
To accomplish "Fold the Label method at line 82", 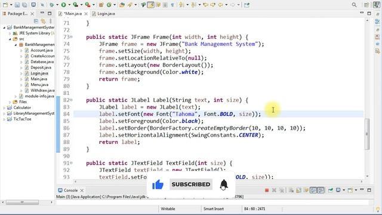I will (x=72, y=100).
